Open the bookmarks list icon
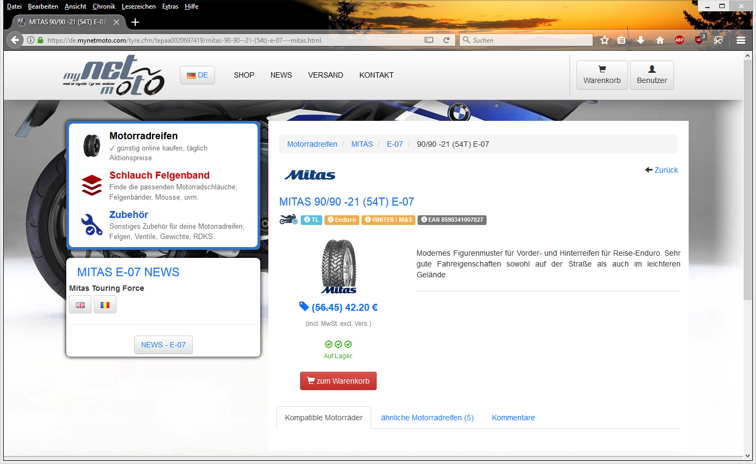This screenshot has width=756, height=464. [621, 40]
